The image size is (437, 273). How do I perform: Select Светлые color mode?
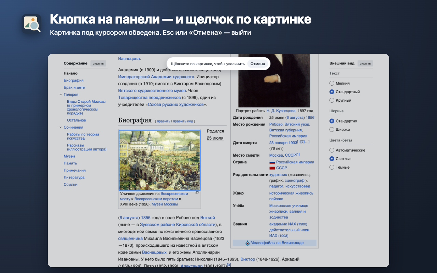(x=332, y=159)
